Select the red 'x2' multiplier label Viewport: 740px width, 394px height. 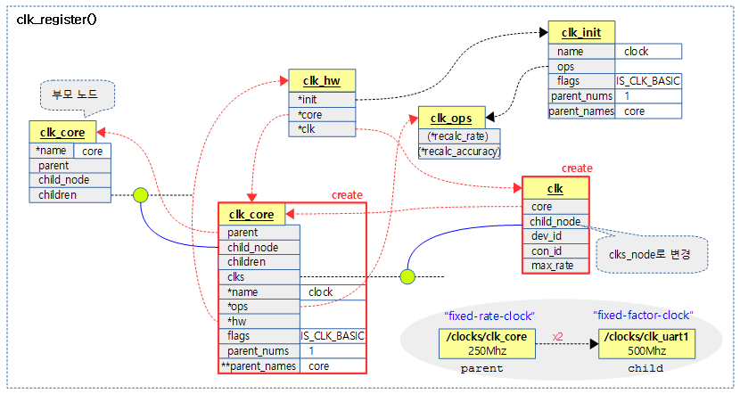tap(558, 337)
